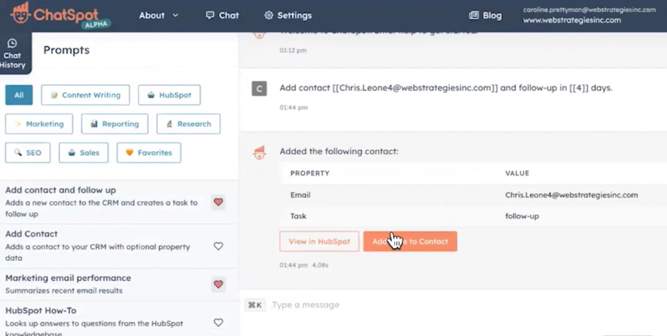Click the Chat speech bubble icon
Image resolution: width=667 pixels, height=336 pixels.
pos(210,15)
